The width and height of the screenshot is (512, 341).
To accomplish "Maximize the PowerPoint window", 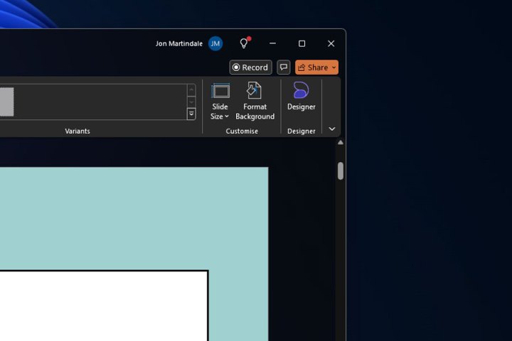I will pyautogui.click(x=302, y=43).
